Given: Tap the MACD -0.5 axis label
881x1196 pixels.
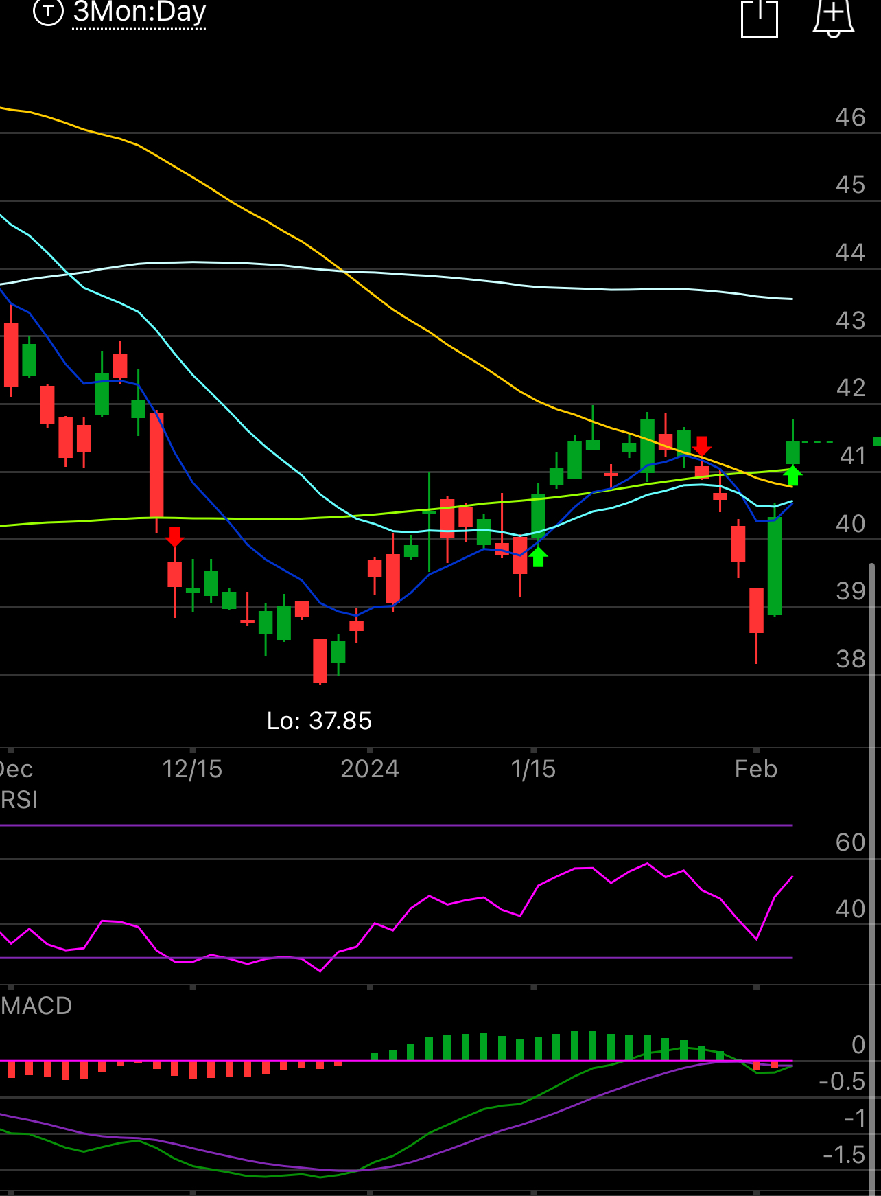Looking at the screenshot, I should pos(842,1081).
